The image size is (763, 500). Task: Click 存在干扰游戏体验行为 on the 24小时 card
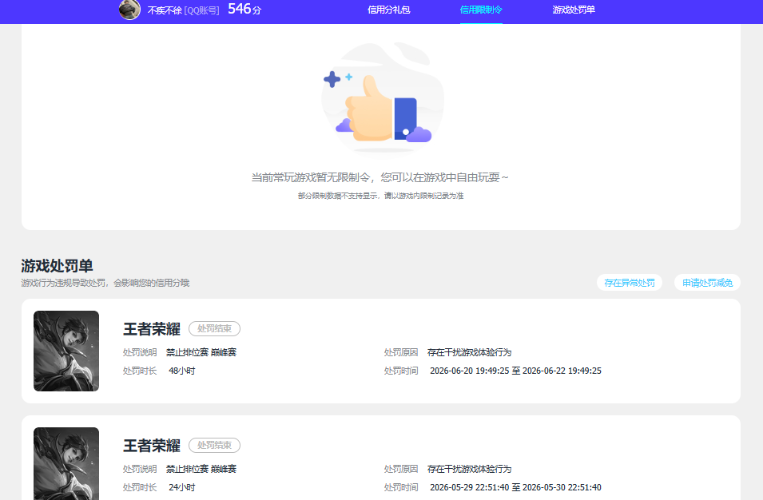[470, 469]
